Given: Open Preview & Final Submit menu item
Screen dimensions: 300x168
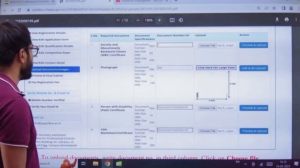Looking at the screenshot, I should [x=47, y=76].
